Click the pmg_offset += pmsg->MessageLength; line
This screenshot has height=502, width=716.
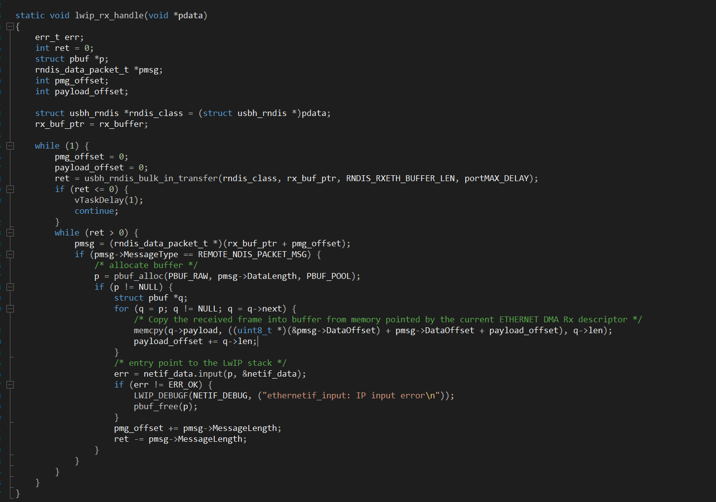pos(198,428)
